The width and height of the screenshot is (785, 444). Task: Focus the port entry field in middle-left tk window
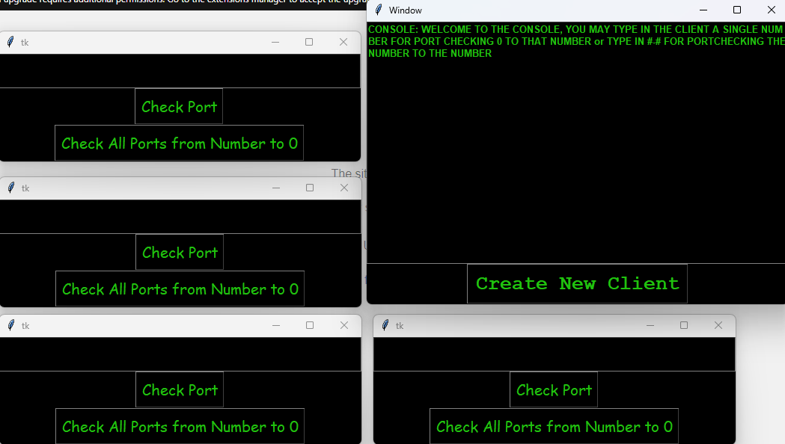[x=180, y=217]
